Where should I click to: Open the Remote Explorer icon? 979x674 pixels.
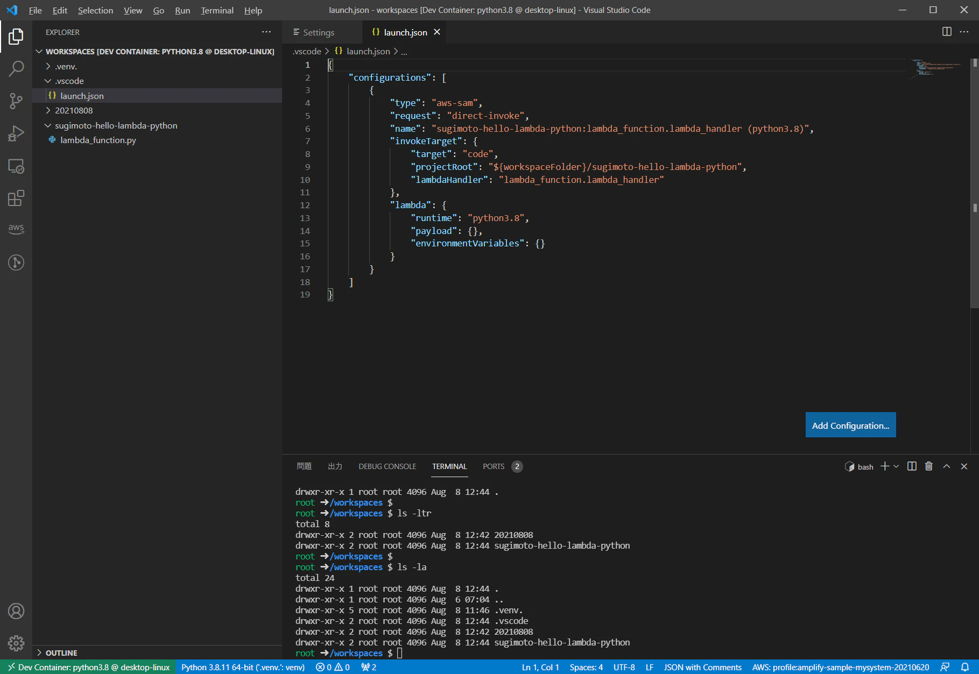tap(16, 166)
